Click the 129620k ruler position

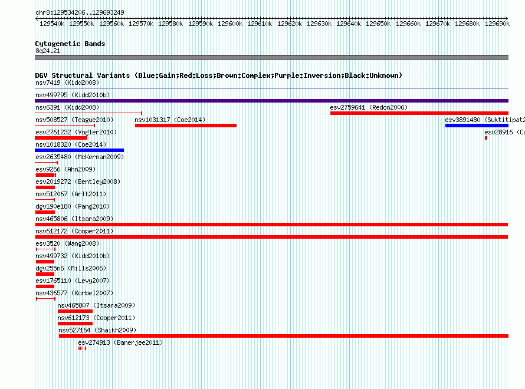point(290,24)
